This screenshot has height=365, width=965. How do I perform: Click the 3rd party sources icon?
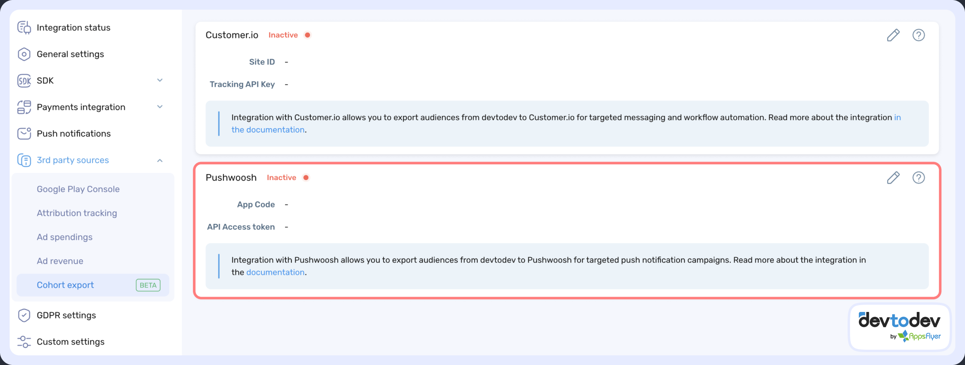coord(24,160)
